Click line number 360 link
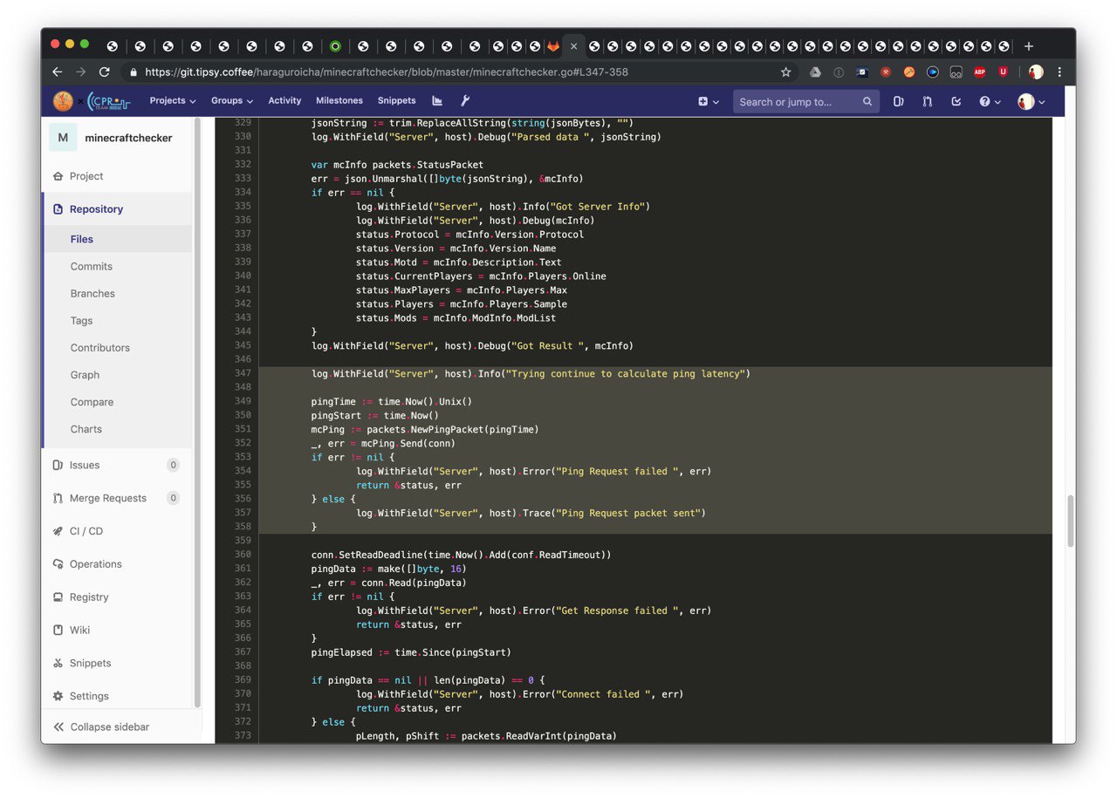Screen dimensions: 1117x798 (243, 555)
